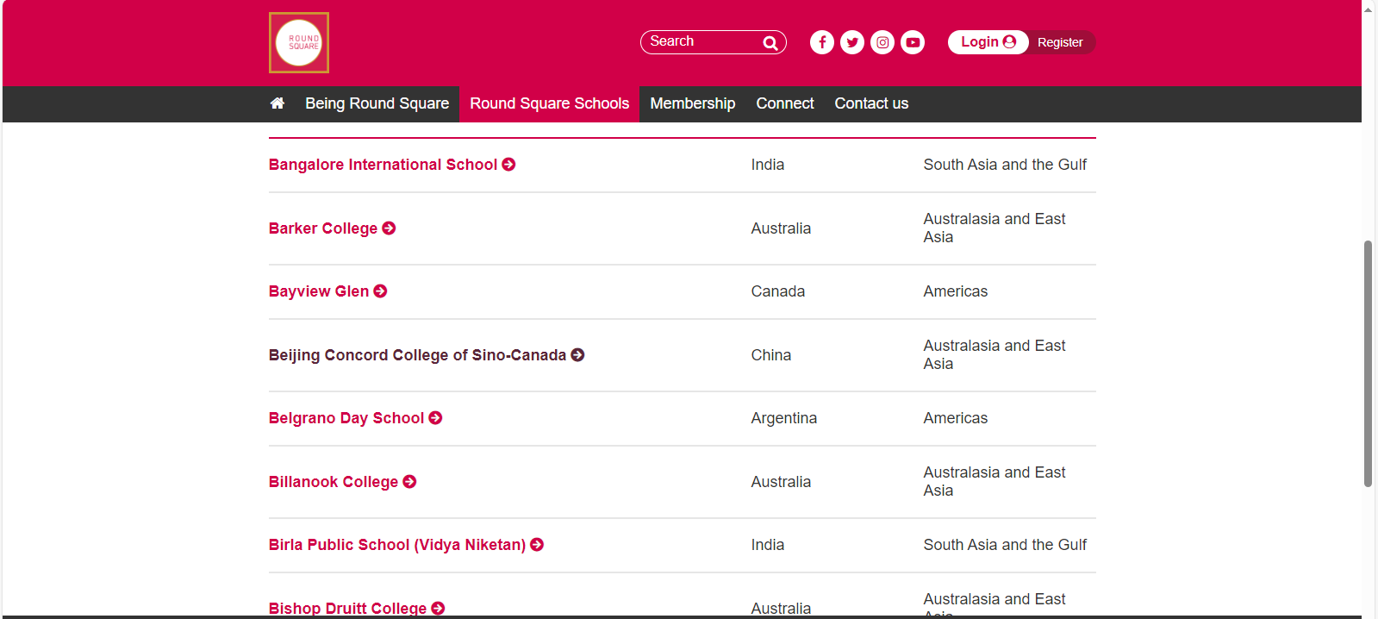
Task: Open the Membership menu item
Action: tap(692, 103)
